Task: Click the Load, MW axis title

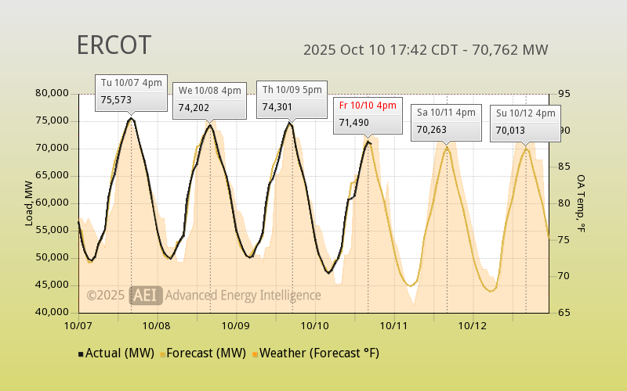Action: pos(29,203)
